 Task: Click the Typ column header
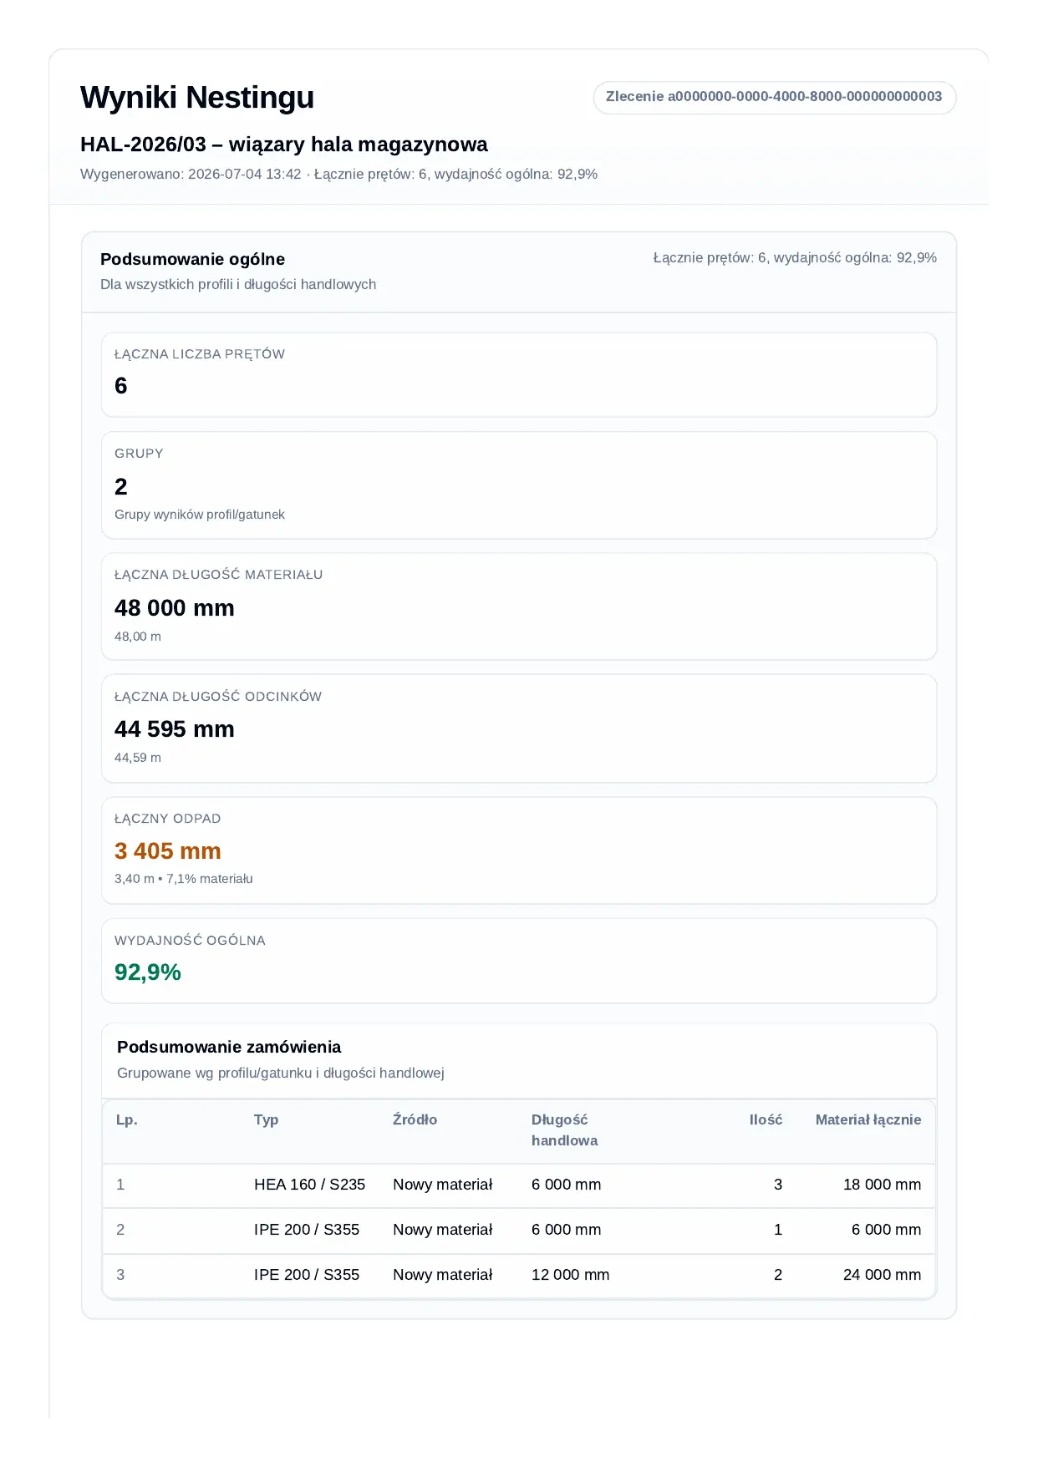267,1120
